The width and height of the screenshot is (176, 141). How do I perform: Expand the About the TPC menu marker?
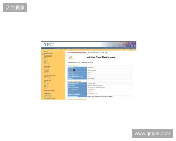click(x=43, y=53)
